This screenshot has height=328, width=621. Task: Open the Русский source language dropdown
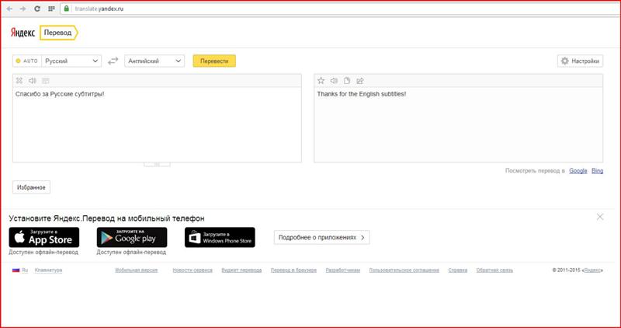71,61
